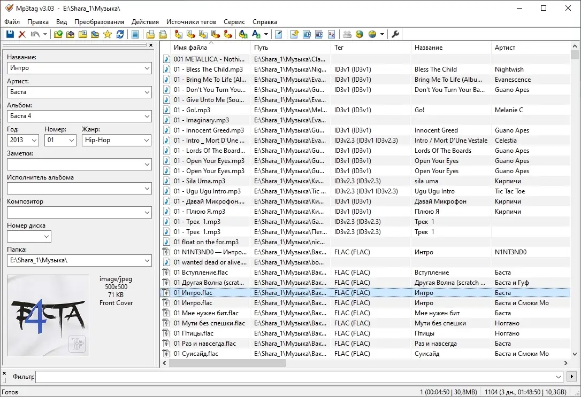Expand the Название field dropdown
581x397 pixels.
coord(147,68)
